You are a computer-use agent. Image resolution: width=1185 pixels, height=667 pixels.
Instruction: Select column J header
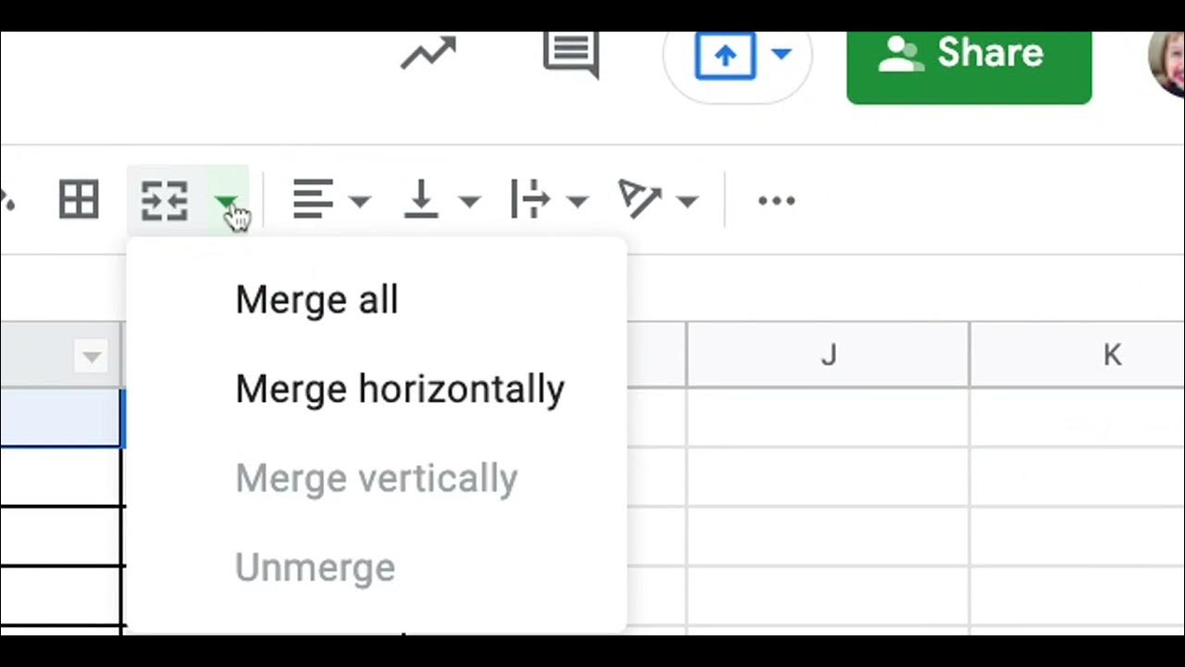coord(828,355)
